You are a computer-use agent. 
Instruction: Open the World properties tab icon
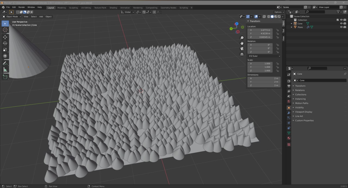289,101
